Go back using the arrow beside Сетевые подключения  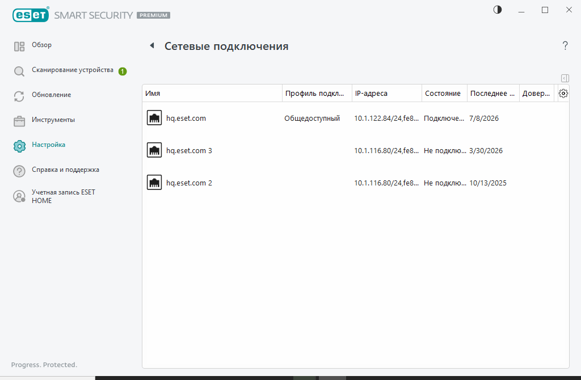tap(152, 45)
